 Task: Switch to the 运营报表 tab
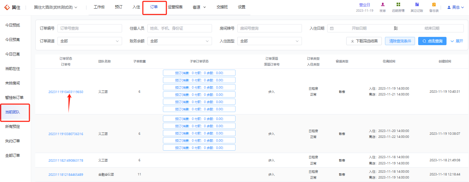coord(175,7)
